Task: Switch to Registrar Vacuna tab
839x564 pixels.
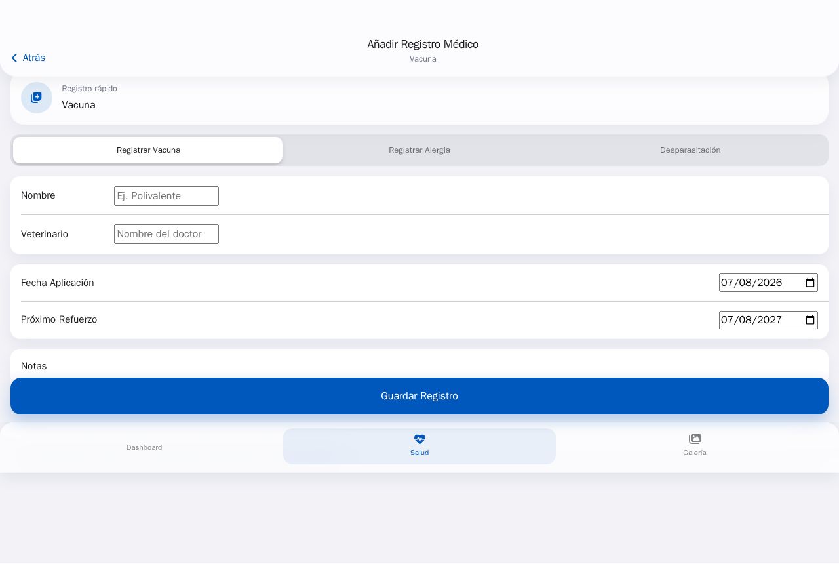Action: click(148, 150)
